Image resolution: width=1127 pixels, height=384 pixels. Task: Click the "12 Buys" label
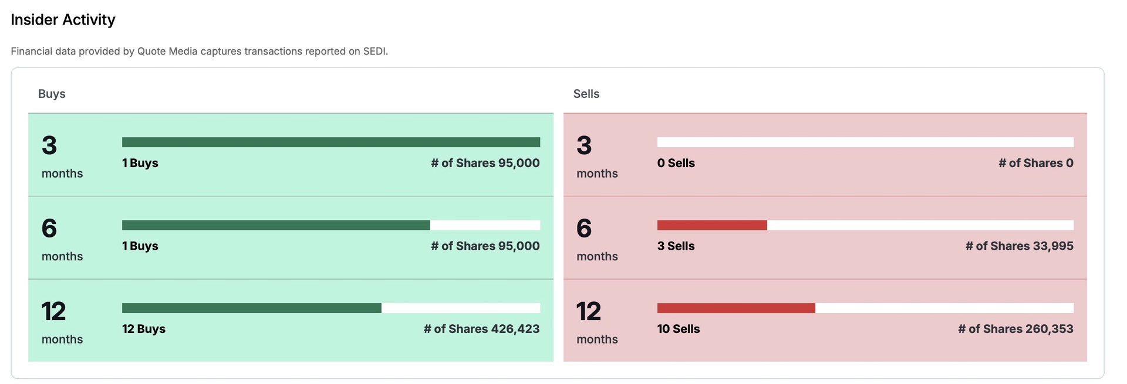click(x=144, y=329)
